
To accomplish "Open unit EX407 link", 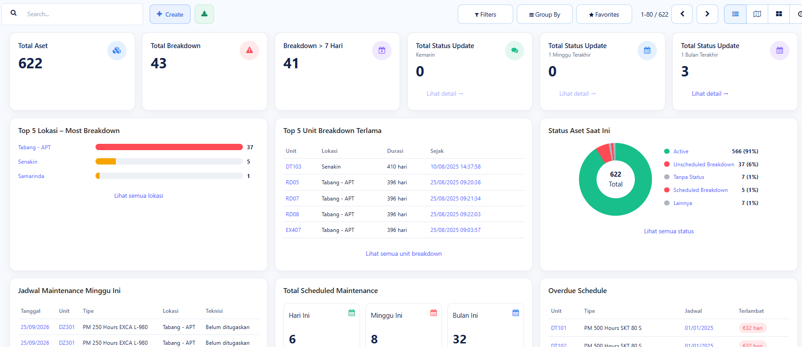I will coord(293,230).
